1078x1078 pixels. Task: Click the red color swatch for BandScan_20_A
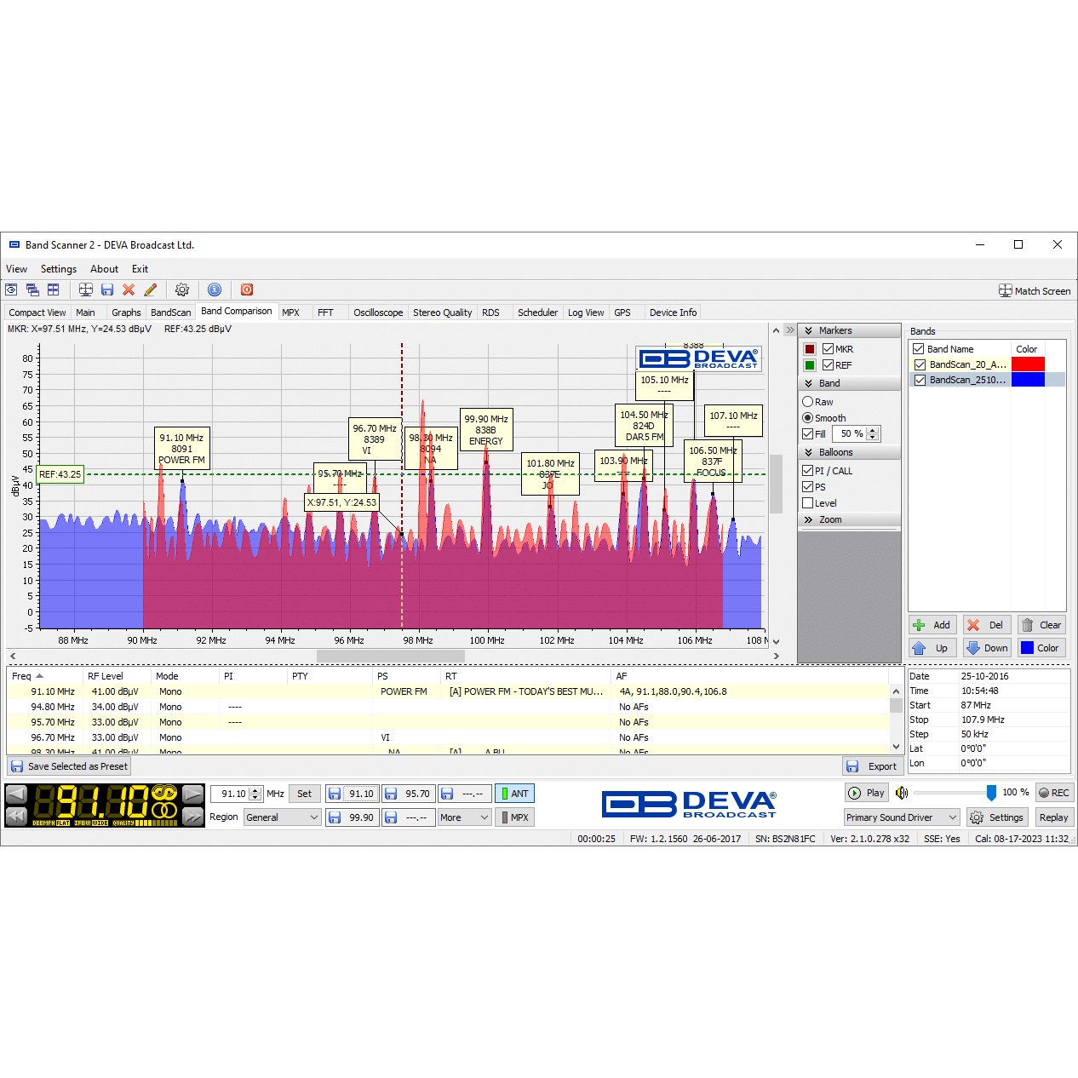click(x=1028, y=364)
